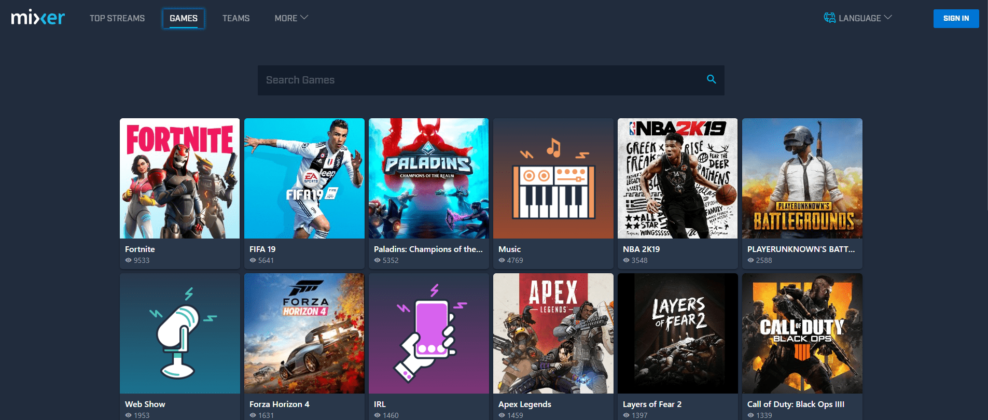
Task: Open the Forza Horizon 4 cover
Action: (x=304, y=333)
